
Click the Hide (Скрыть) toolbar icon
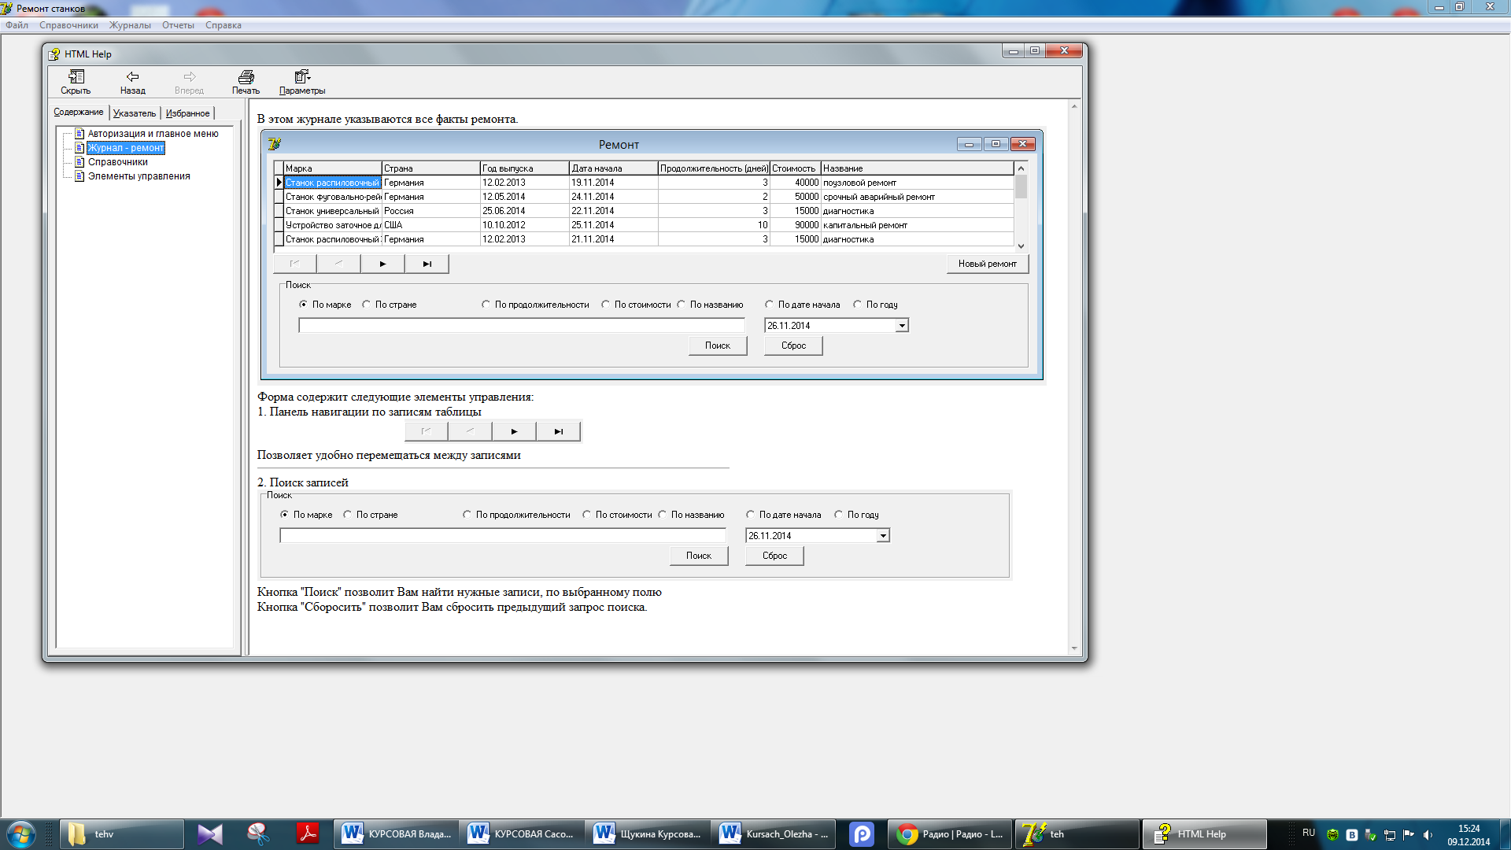[x=76, y=77]
